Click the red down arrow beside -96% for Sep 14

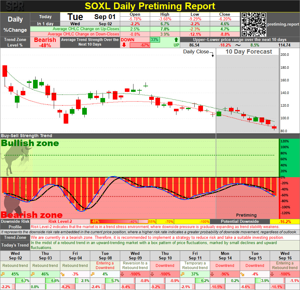click(212, 274)
